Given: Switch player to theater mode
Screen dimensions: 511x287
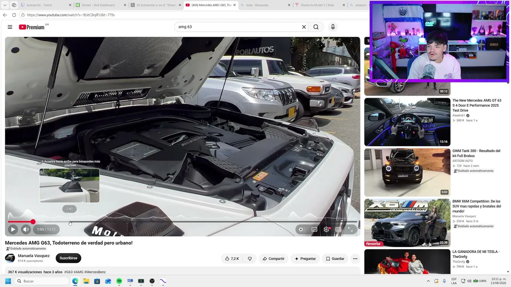Looking at the screenshot, I should click(x=338, y=229).
